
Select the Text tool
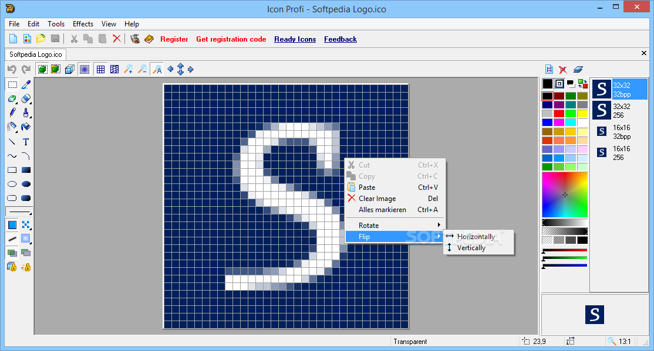click(26, 142)
